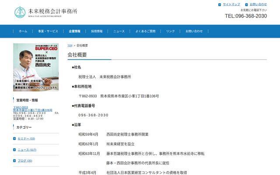Open ブログ (35) category link
Screen dimensions: 280x175
(x=25, y=161)
